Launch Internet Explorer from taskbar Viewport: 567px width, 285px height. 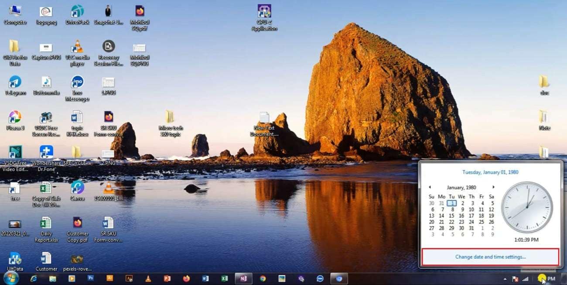click(33, 278)
